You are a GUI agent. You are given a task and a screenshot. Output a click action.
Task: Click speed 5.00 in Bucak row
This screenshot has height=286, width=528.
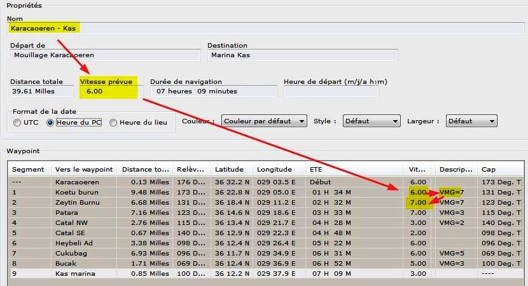tap(418, 264)
